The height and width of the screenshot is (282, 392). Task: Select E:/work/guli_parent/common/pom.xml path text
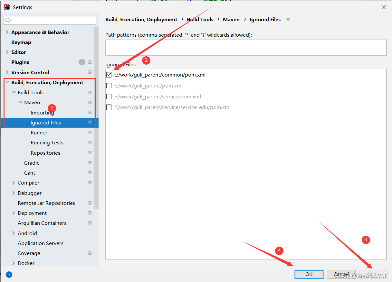tap(160, 75)
